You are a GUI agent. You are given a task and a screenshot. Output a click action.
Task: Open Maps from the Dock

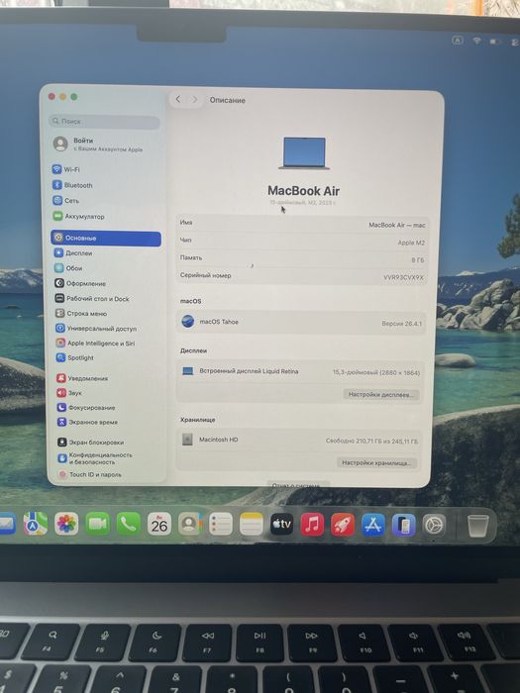pyautogui.click(x=36, y=524)
